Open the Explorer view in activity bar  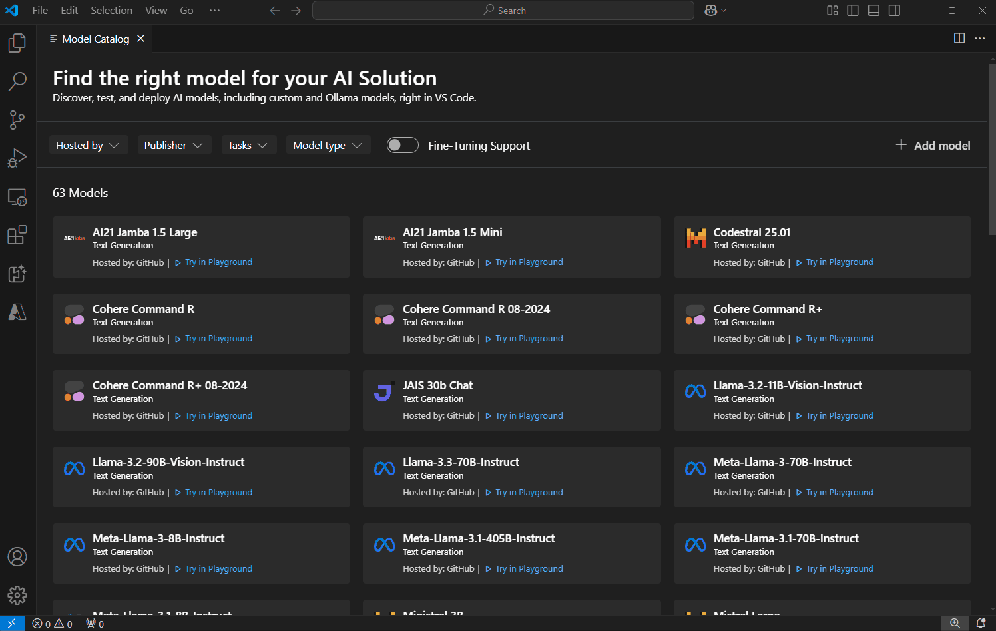[17, 43]
